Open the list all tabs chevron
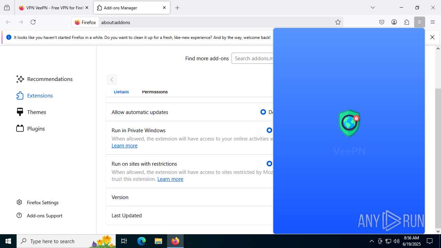The width and height of the screenshot is (441, 248). 373,8
